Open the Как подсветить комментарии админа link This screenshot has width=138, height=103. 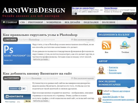(118, 99)
